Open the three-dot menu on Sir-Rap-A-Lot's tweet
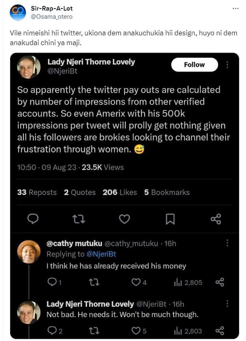The width and height of the screenshot is (246, 341). click(235, 8)
